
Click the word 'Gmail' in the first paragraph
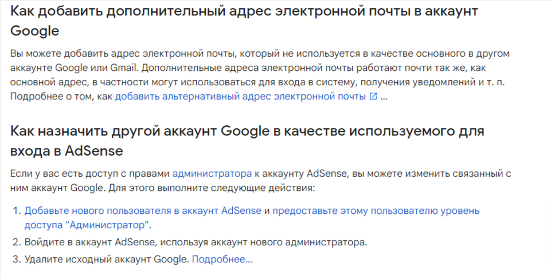pyautogui.click(x=125, y=68)
